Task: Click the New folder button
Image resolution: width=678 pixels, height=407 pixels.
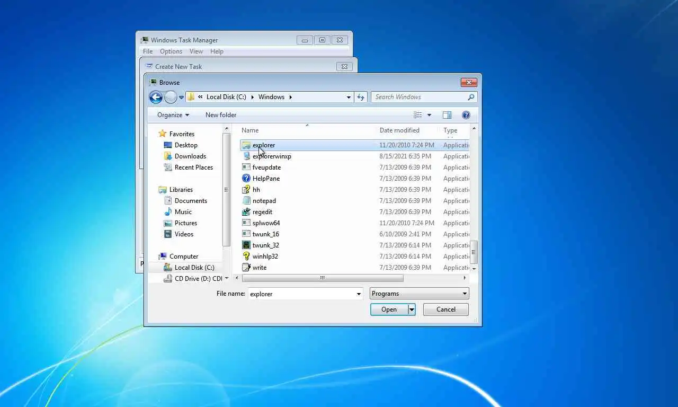Action: click(x=221, y=115)
